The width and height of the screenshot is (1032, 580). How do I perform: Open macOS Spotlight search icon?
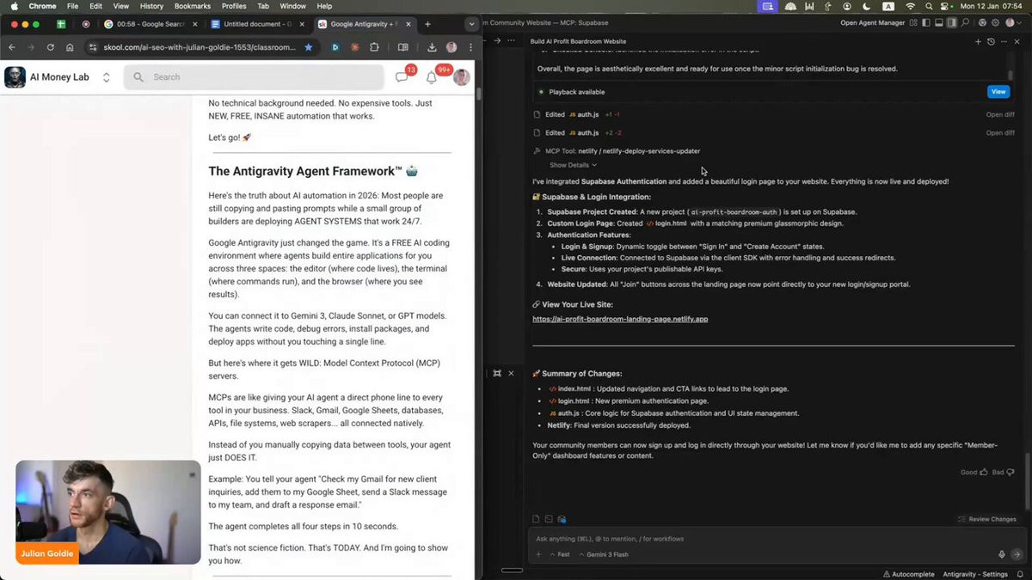[930, 6]
